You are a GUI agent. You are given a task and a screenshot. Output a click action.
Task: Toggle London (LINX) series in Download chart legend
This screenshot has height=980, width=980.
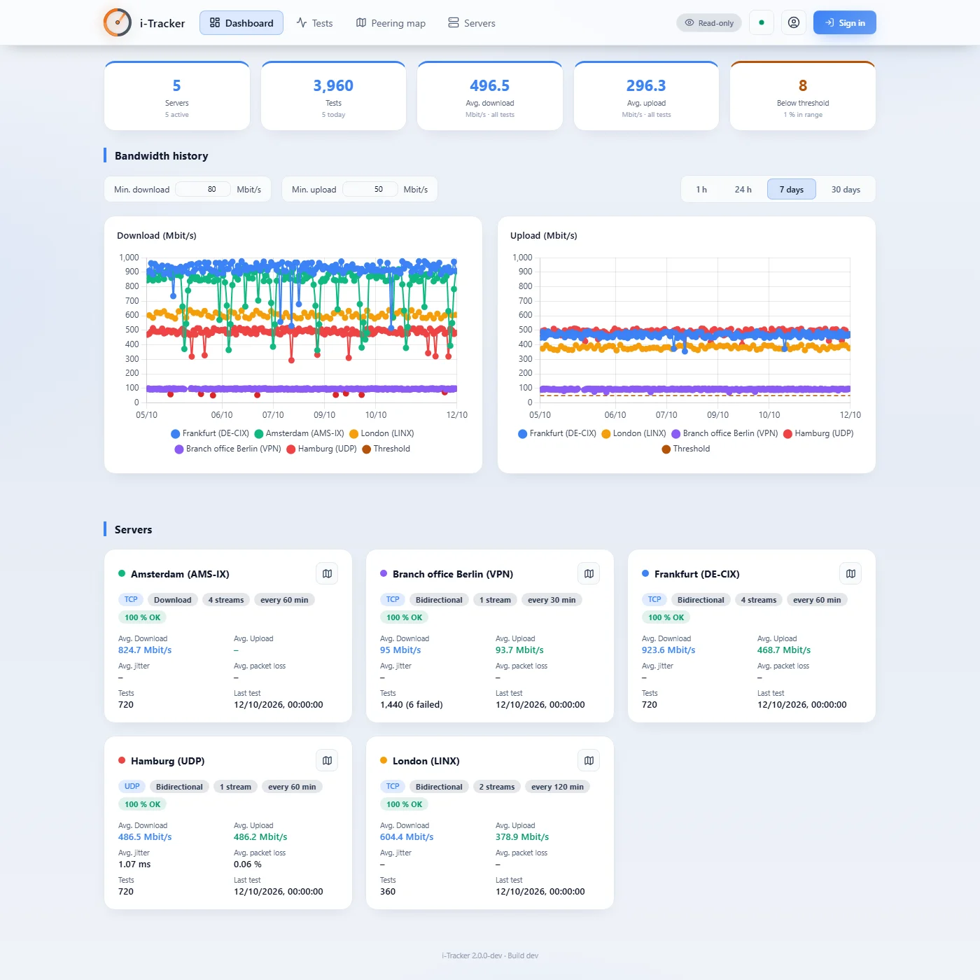pos(381,433)
